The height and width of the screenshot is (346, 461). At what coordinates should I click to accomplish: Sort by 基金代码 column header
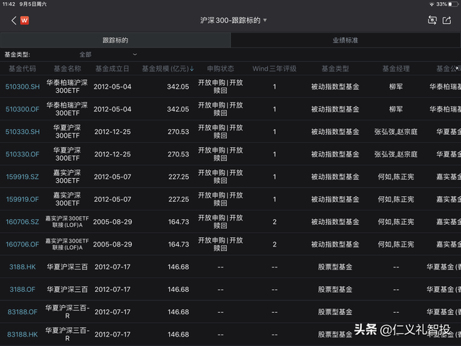click(22, 68)
